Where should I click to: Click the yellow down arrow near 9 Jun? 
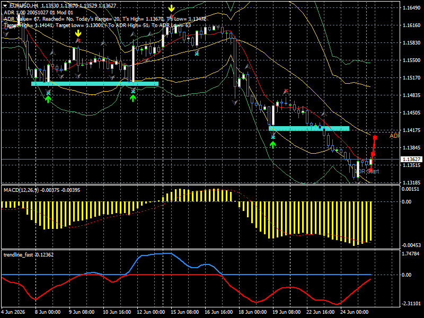click(78, 33)
